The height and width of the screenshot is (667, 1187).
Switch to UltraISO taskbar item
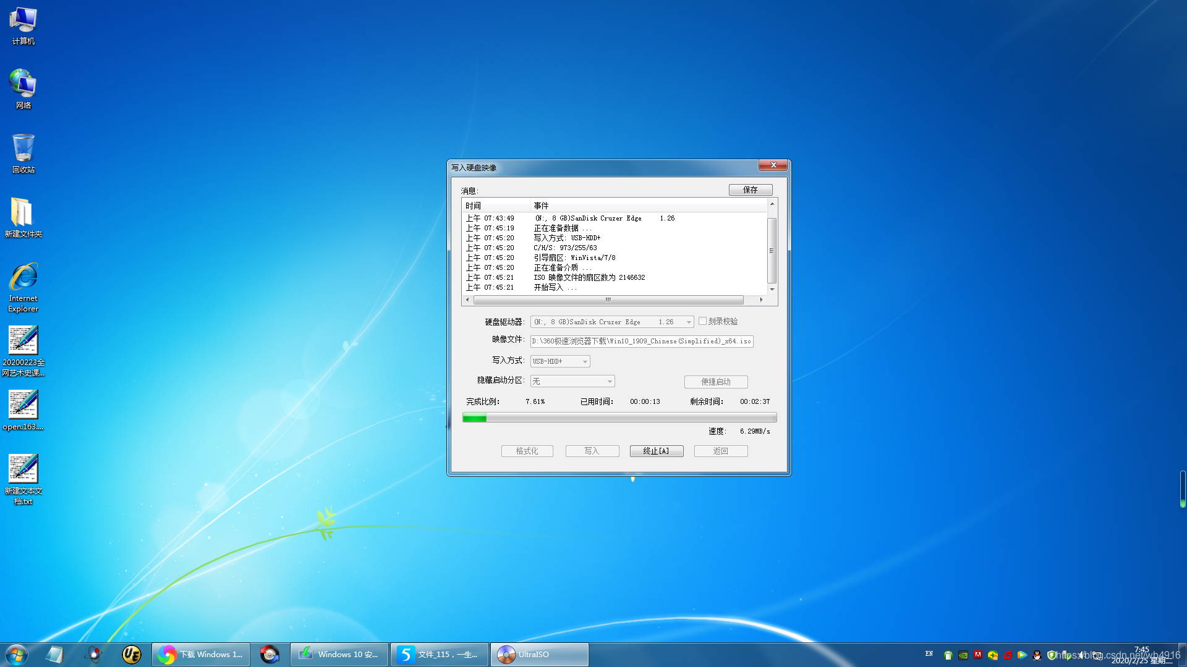click(540, 655)
